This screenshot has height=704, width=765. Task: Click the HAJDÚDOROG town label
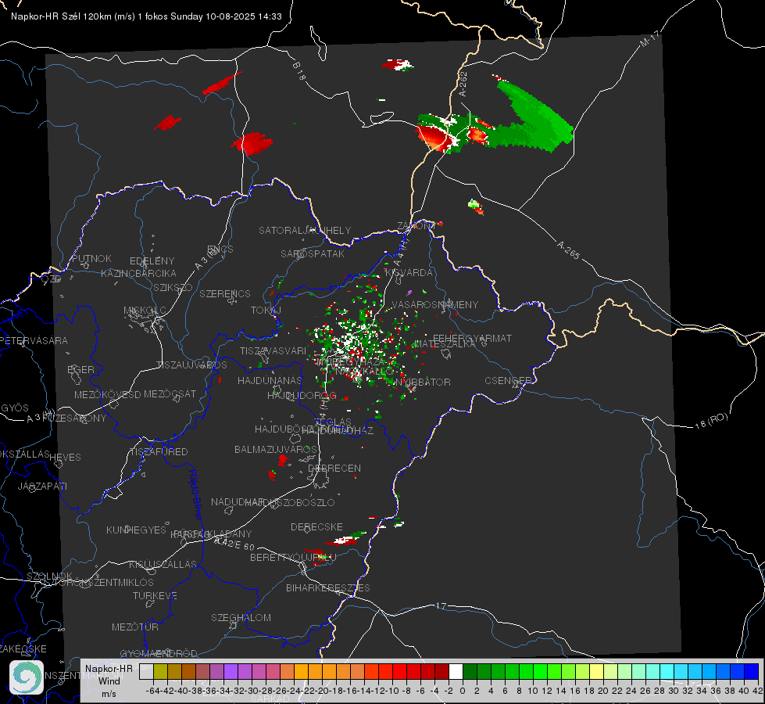pyautogui.click(x=302, y=395)
